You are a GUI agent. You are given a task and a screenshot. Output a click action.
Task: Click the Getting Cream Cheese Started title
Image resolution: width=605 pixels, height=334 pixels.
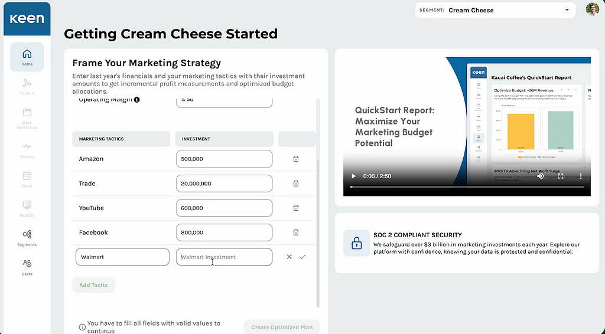click(x=171, y=34)
